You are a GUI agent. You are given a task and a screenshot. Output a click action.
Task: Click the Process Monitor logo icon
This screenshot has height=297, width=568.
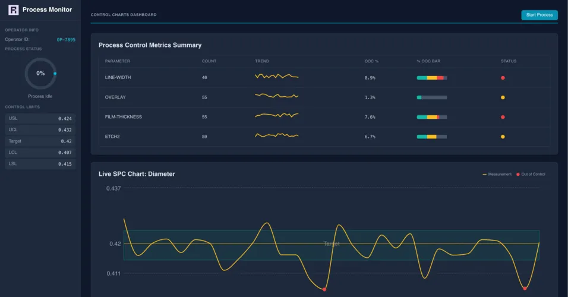[14, 10]
